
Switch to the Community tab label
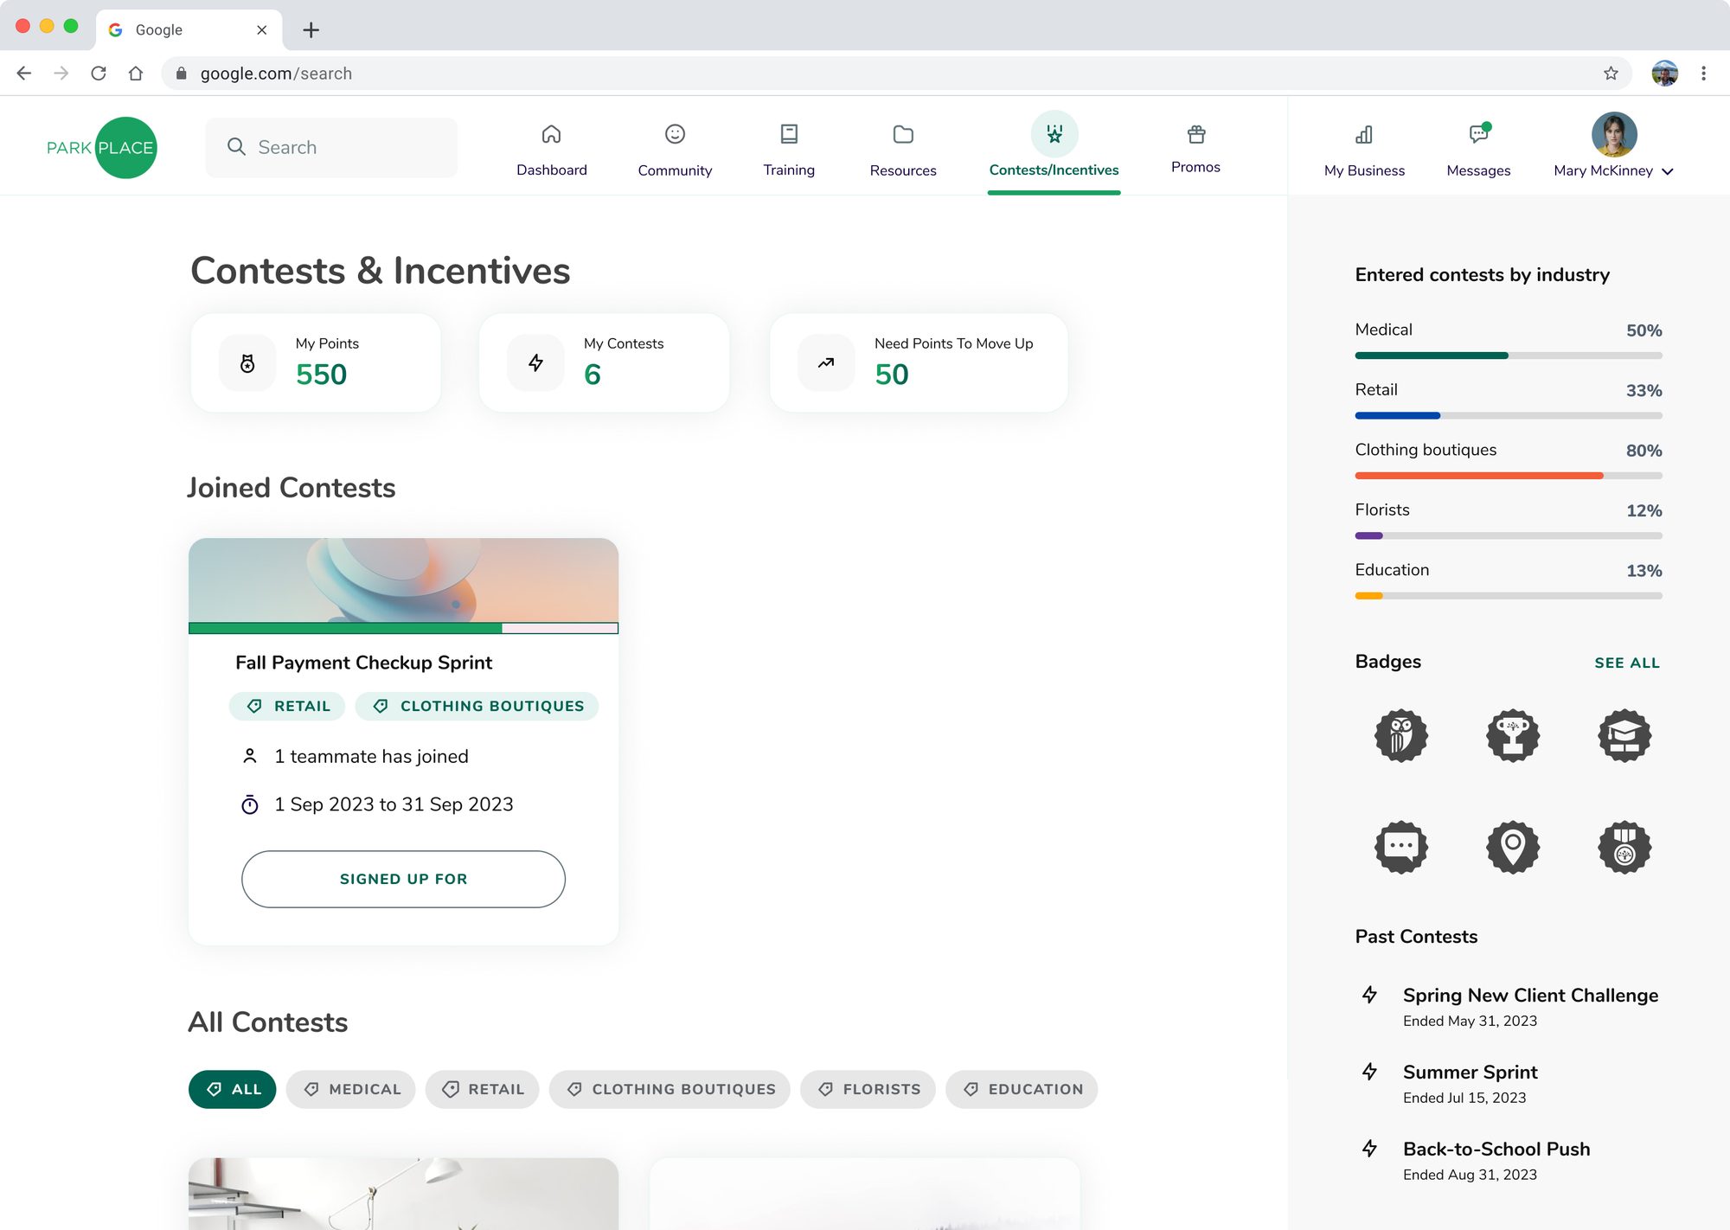pyautogui.click(x=675, y=170)
